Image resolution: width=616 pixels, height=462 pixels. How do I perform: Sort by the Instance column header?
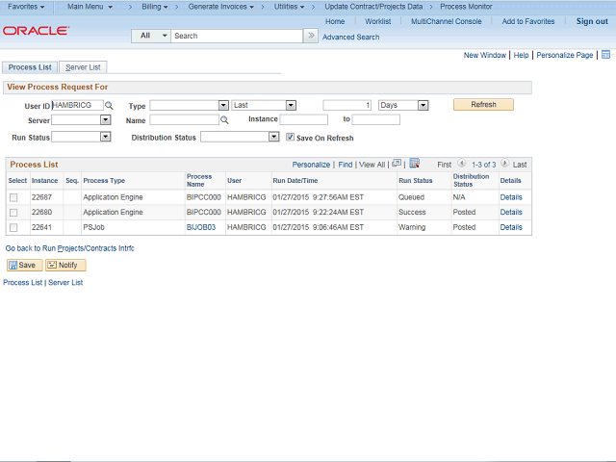[44, 181]
